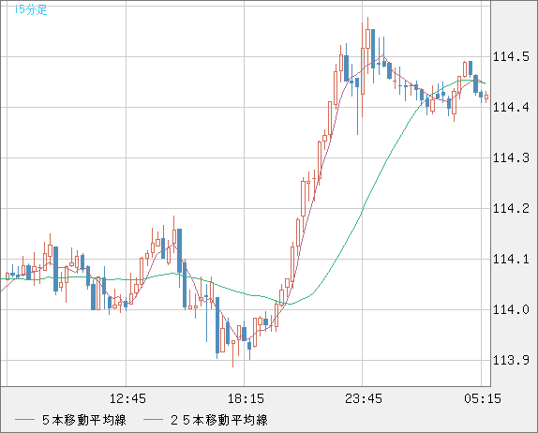Image resolution: width=538 pixels, height=433 pixels.
Task: Click the 114.5 price axis label
Action: coord(511,56)
